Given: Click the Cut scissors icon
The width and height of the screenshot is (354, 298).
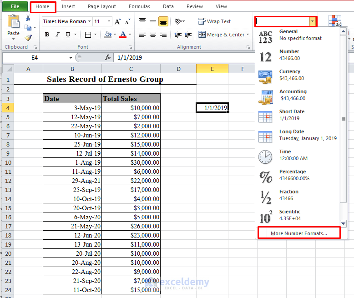Looking at the screenshot, I should pyautogui.click(x=28, y=18).
